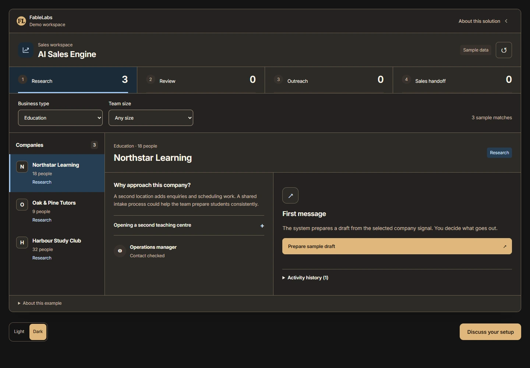Go to the Outreach stage tab
The height and width of the screenshot is (368, 530).
point(329,80)
